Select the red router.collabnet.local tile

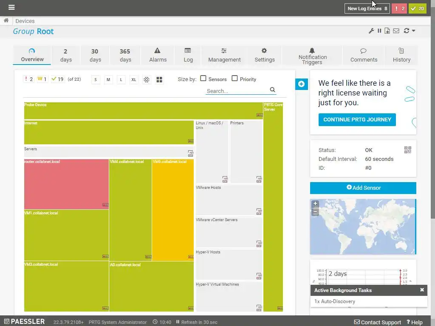(66, 184)
